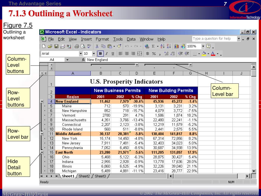The width and height of the screenshot is (261, 196).
Task: Click the Decrease Decimal icon
Action: pos(173,54)
